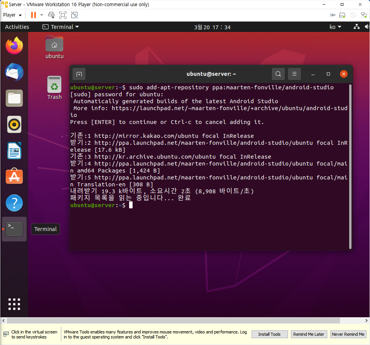This screenshot has height=345, width=370.
Task: Open the Trash desktop icon
Action: 54,88
